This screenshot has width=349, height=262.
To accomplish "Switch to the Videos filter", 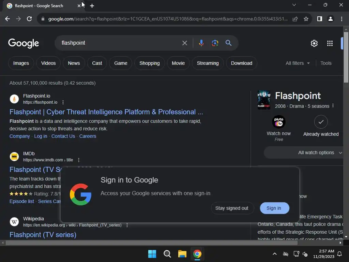I will 48,63.
